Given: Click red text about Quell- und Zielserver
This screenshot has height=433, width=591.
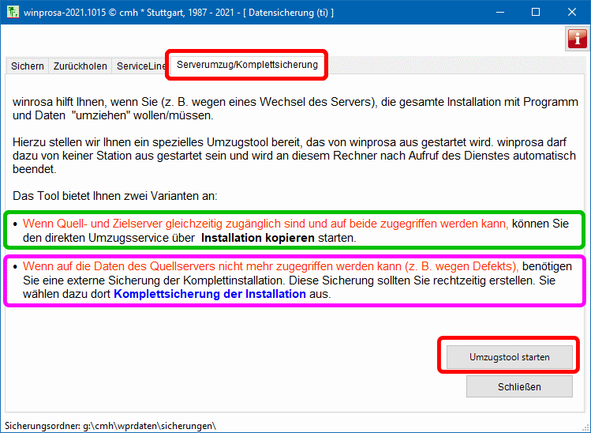Looking at the screenshot, I should pos(265,224).
